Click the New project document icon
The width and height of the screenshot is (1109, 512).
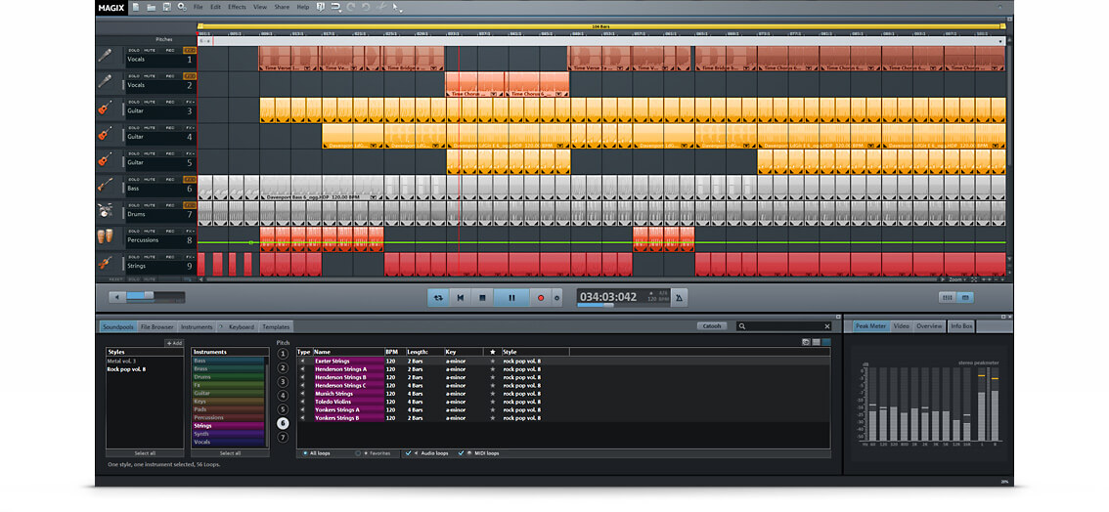click(136, 7)
